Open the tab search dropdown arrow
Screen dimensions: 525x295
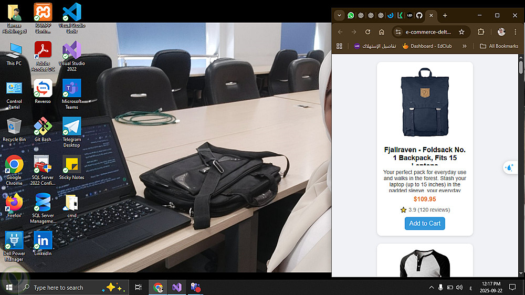point(339,15)
